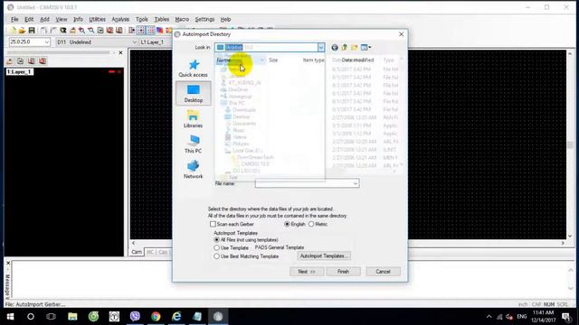Viewport: 579px width, 325px height.
Task: Select Use Best Matching Template option
Action: [217, 256]
